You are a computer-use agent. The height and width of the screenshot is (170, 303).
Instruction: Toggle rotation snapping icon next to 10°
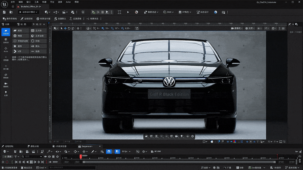(112, 28)
